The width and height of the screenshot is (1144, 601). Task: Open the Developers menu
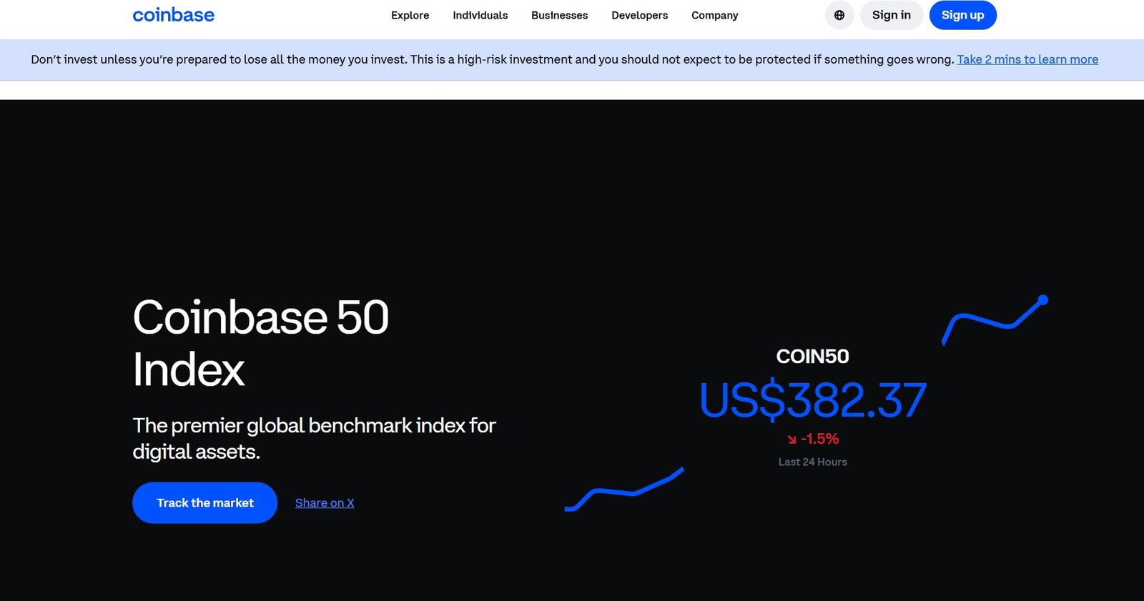[640, 15]
